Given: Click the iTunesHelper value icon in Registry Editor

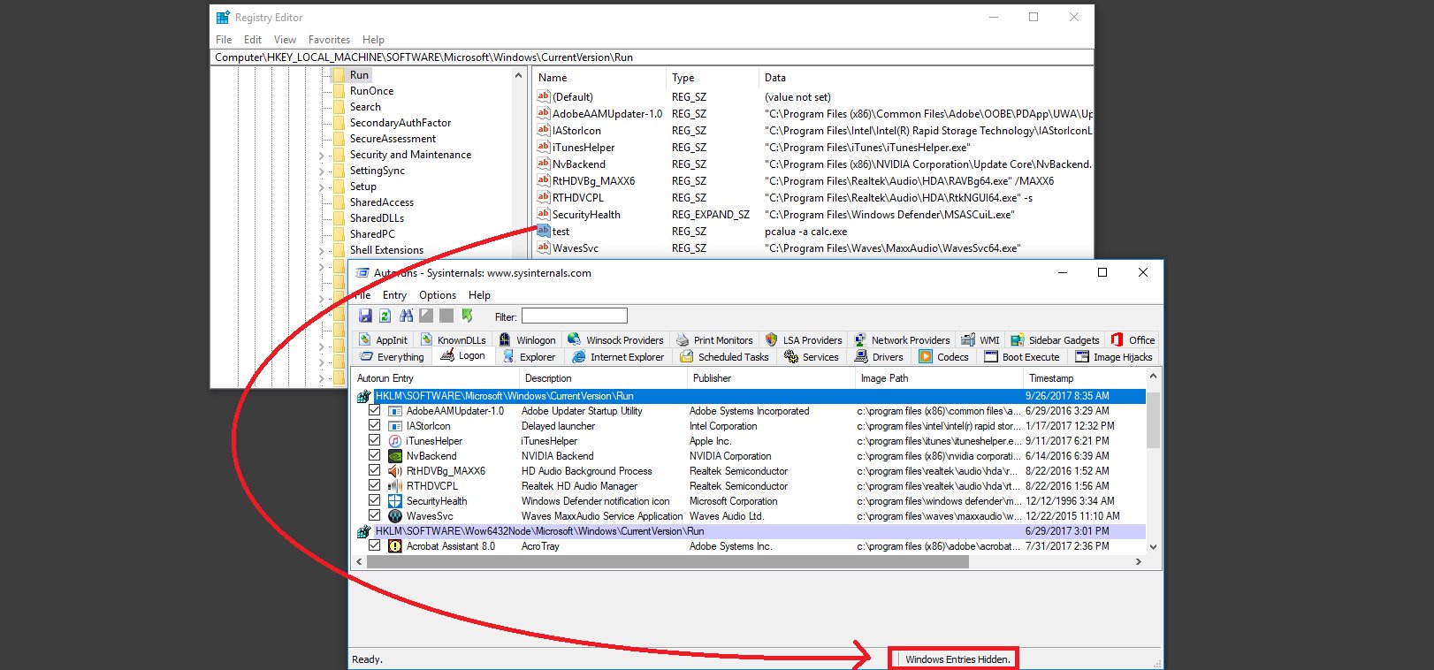Looking at the screenshot, I should pos(543,147).
